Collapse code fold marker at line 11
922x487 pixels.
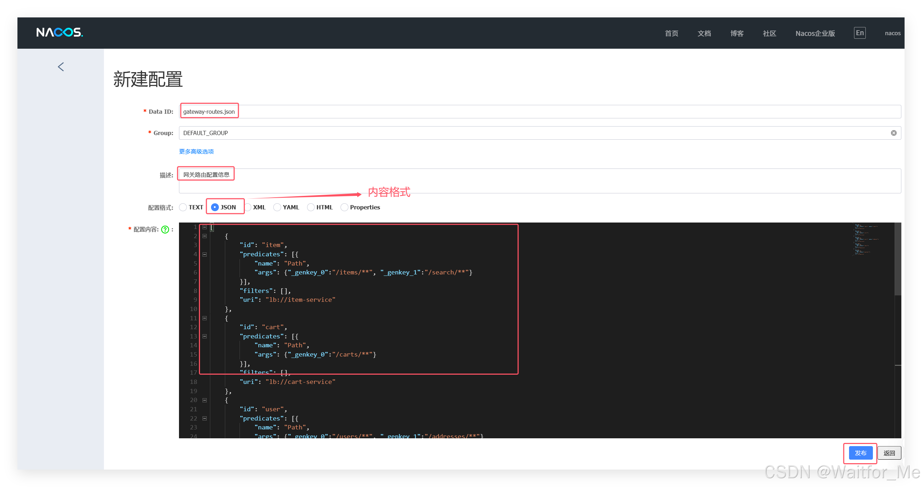204,318
